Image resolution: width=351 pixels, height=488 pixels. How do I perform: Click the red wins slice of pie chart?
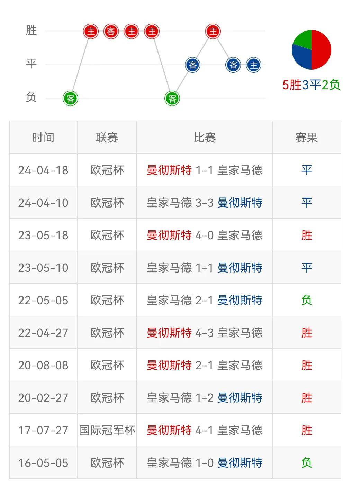(x=322, y=48)
